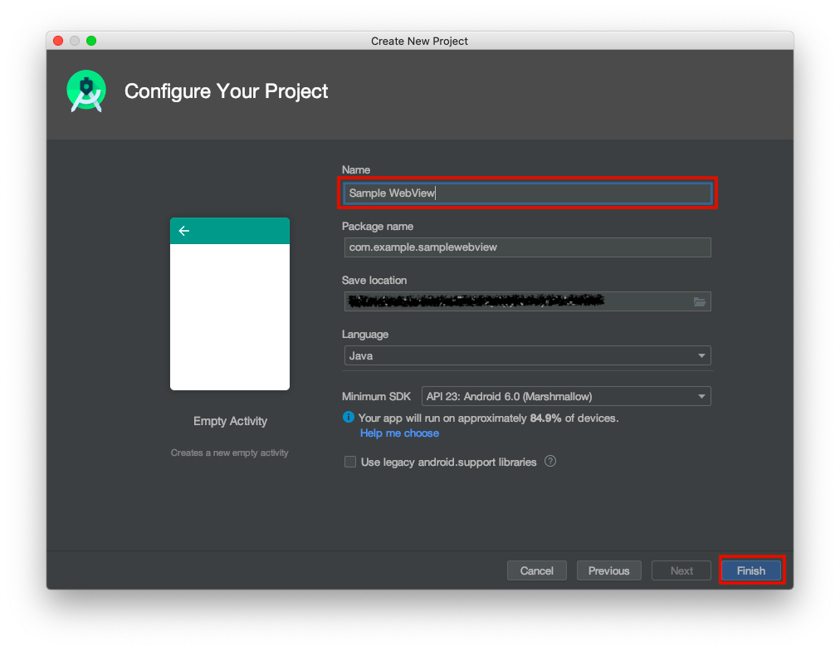Click the 'Create New Project' window title
This screenshot has height=651, width=840.
click(x=419, y=42)
